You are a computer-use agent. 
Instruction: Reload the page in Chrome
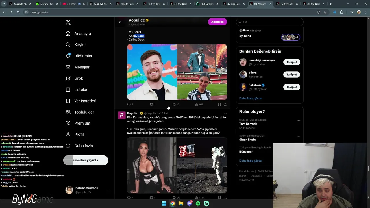[18, 12]
